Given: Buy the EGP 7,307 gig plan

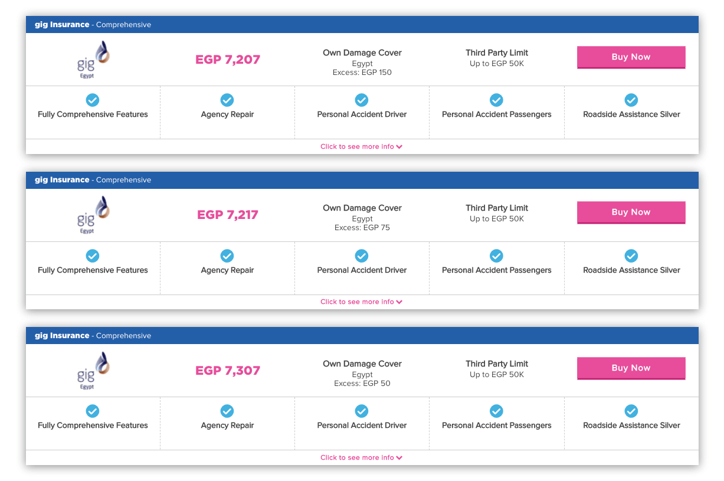Looking at the screenshot, I should click(631, 368).
